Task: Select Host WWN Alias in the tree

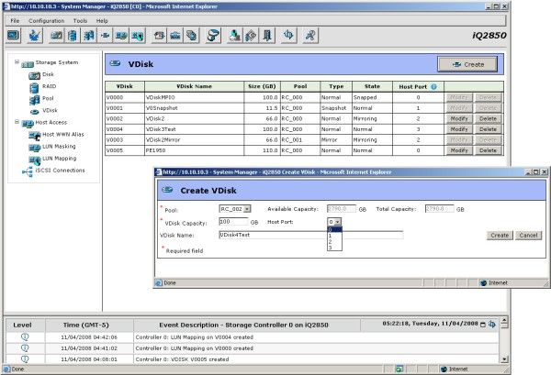Action: pos(62,135)
